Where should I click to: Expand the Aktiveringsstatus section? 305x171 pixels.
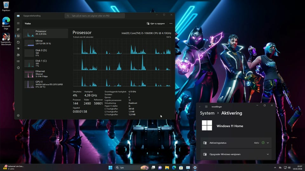point(268,143)
